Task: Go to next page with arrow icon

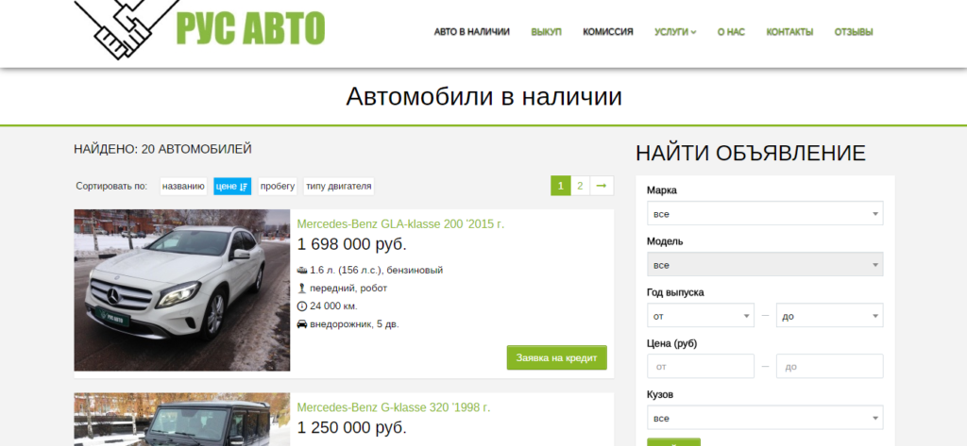Action: tap(602, 186)
